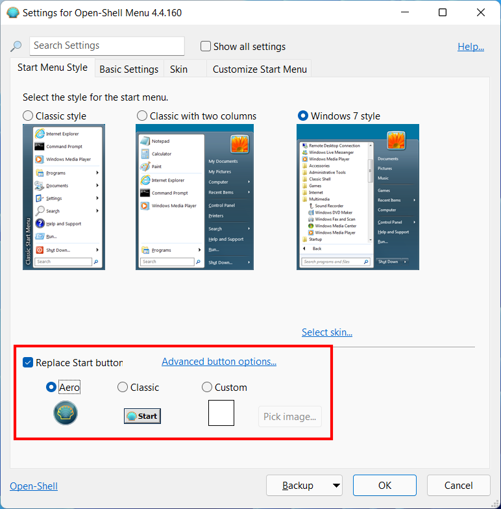501x509 pixels.
Task: Click the Classic style menu preview image
Action: pyautogui.click(x=64, y=197)
